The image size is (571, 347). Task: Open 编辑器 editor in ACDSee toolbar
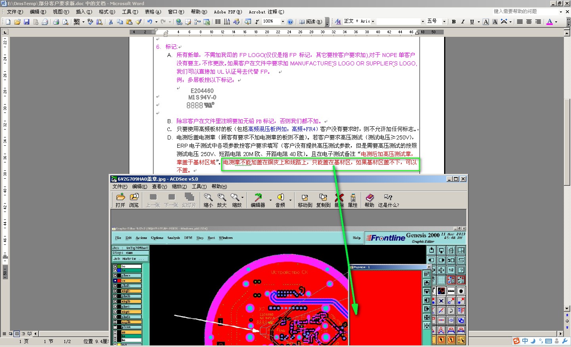pyautogui.click(x=258, y=200)
